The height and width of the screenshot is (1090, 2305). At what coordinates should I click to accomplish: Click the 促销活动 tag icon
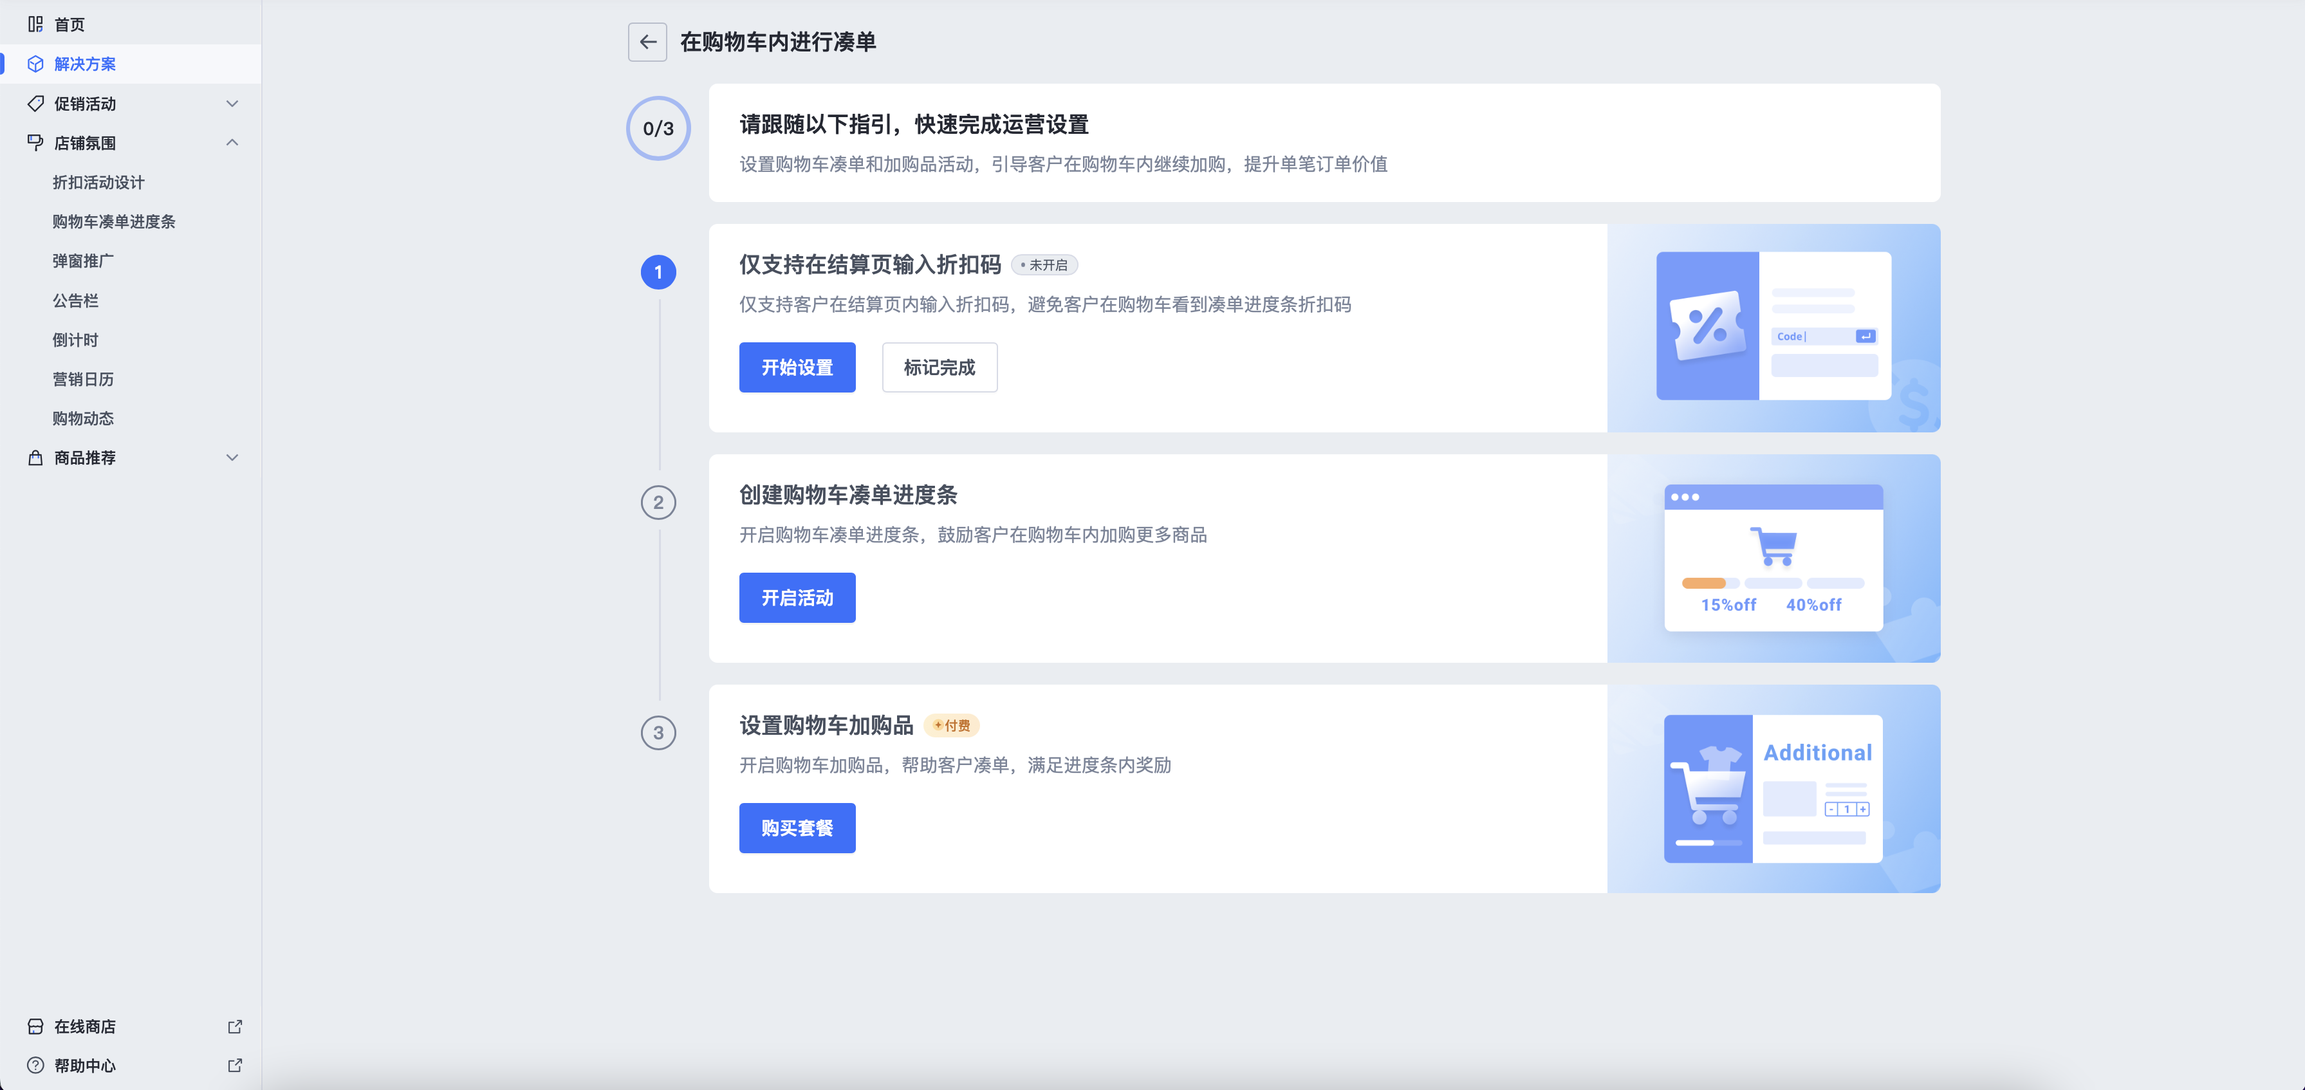coord(35,104)
